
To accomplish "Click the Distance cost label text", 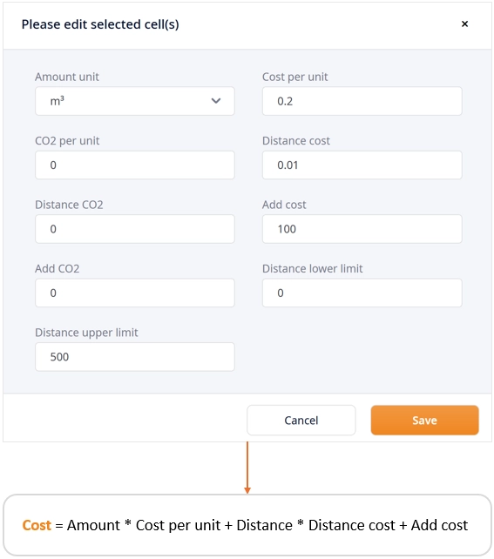I will coord(296,141).
